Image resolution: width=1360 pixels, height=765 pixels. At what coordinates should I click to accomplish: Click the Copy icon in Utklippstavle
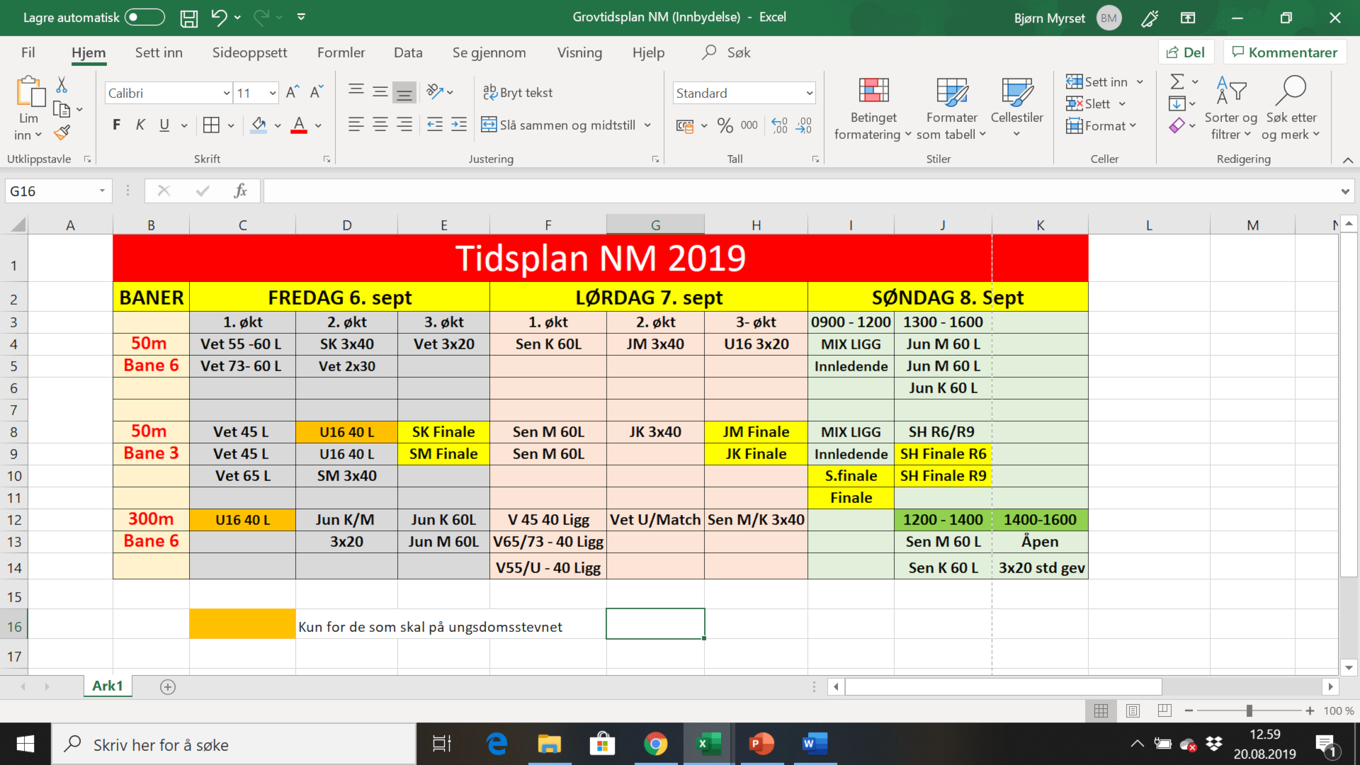[62, 109]
